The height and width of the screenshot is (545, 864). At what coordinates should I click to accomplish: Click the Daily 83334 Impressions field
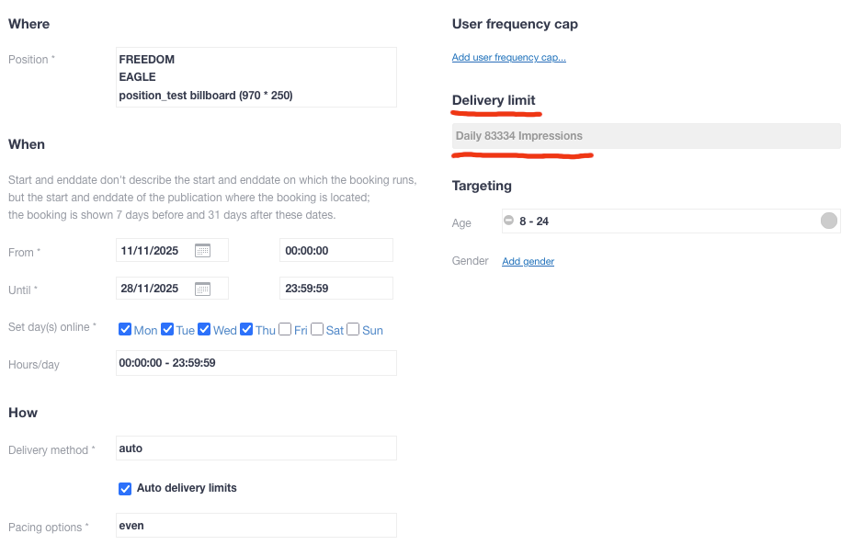tap(645, 136)
